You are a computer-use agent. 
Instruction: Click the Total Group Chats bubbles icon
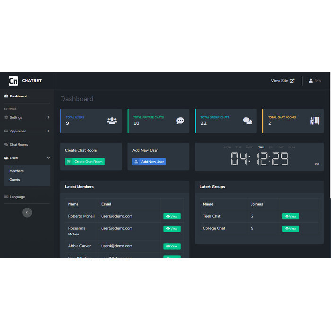(x=247, y=121)
